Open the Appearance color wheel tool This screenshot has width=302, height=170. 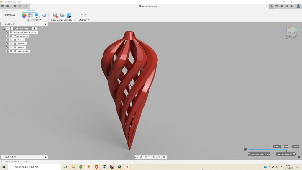(24, 15)
